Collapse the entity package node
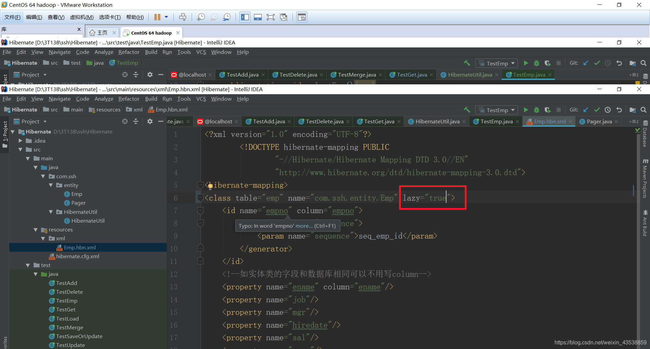 coord(51,185)
